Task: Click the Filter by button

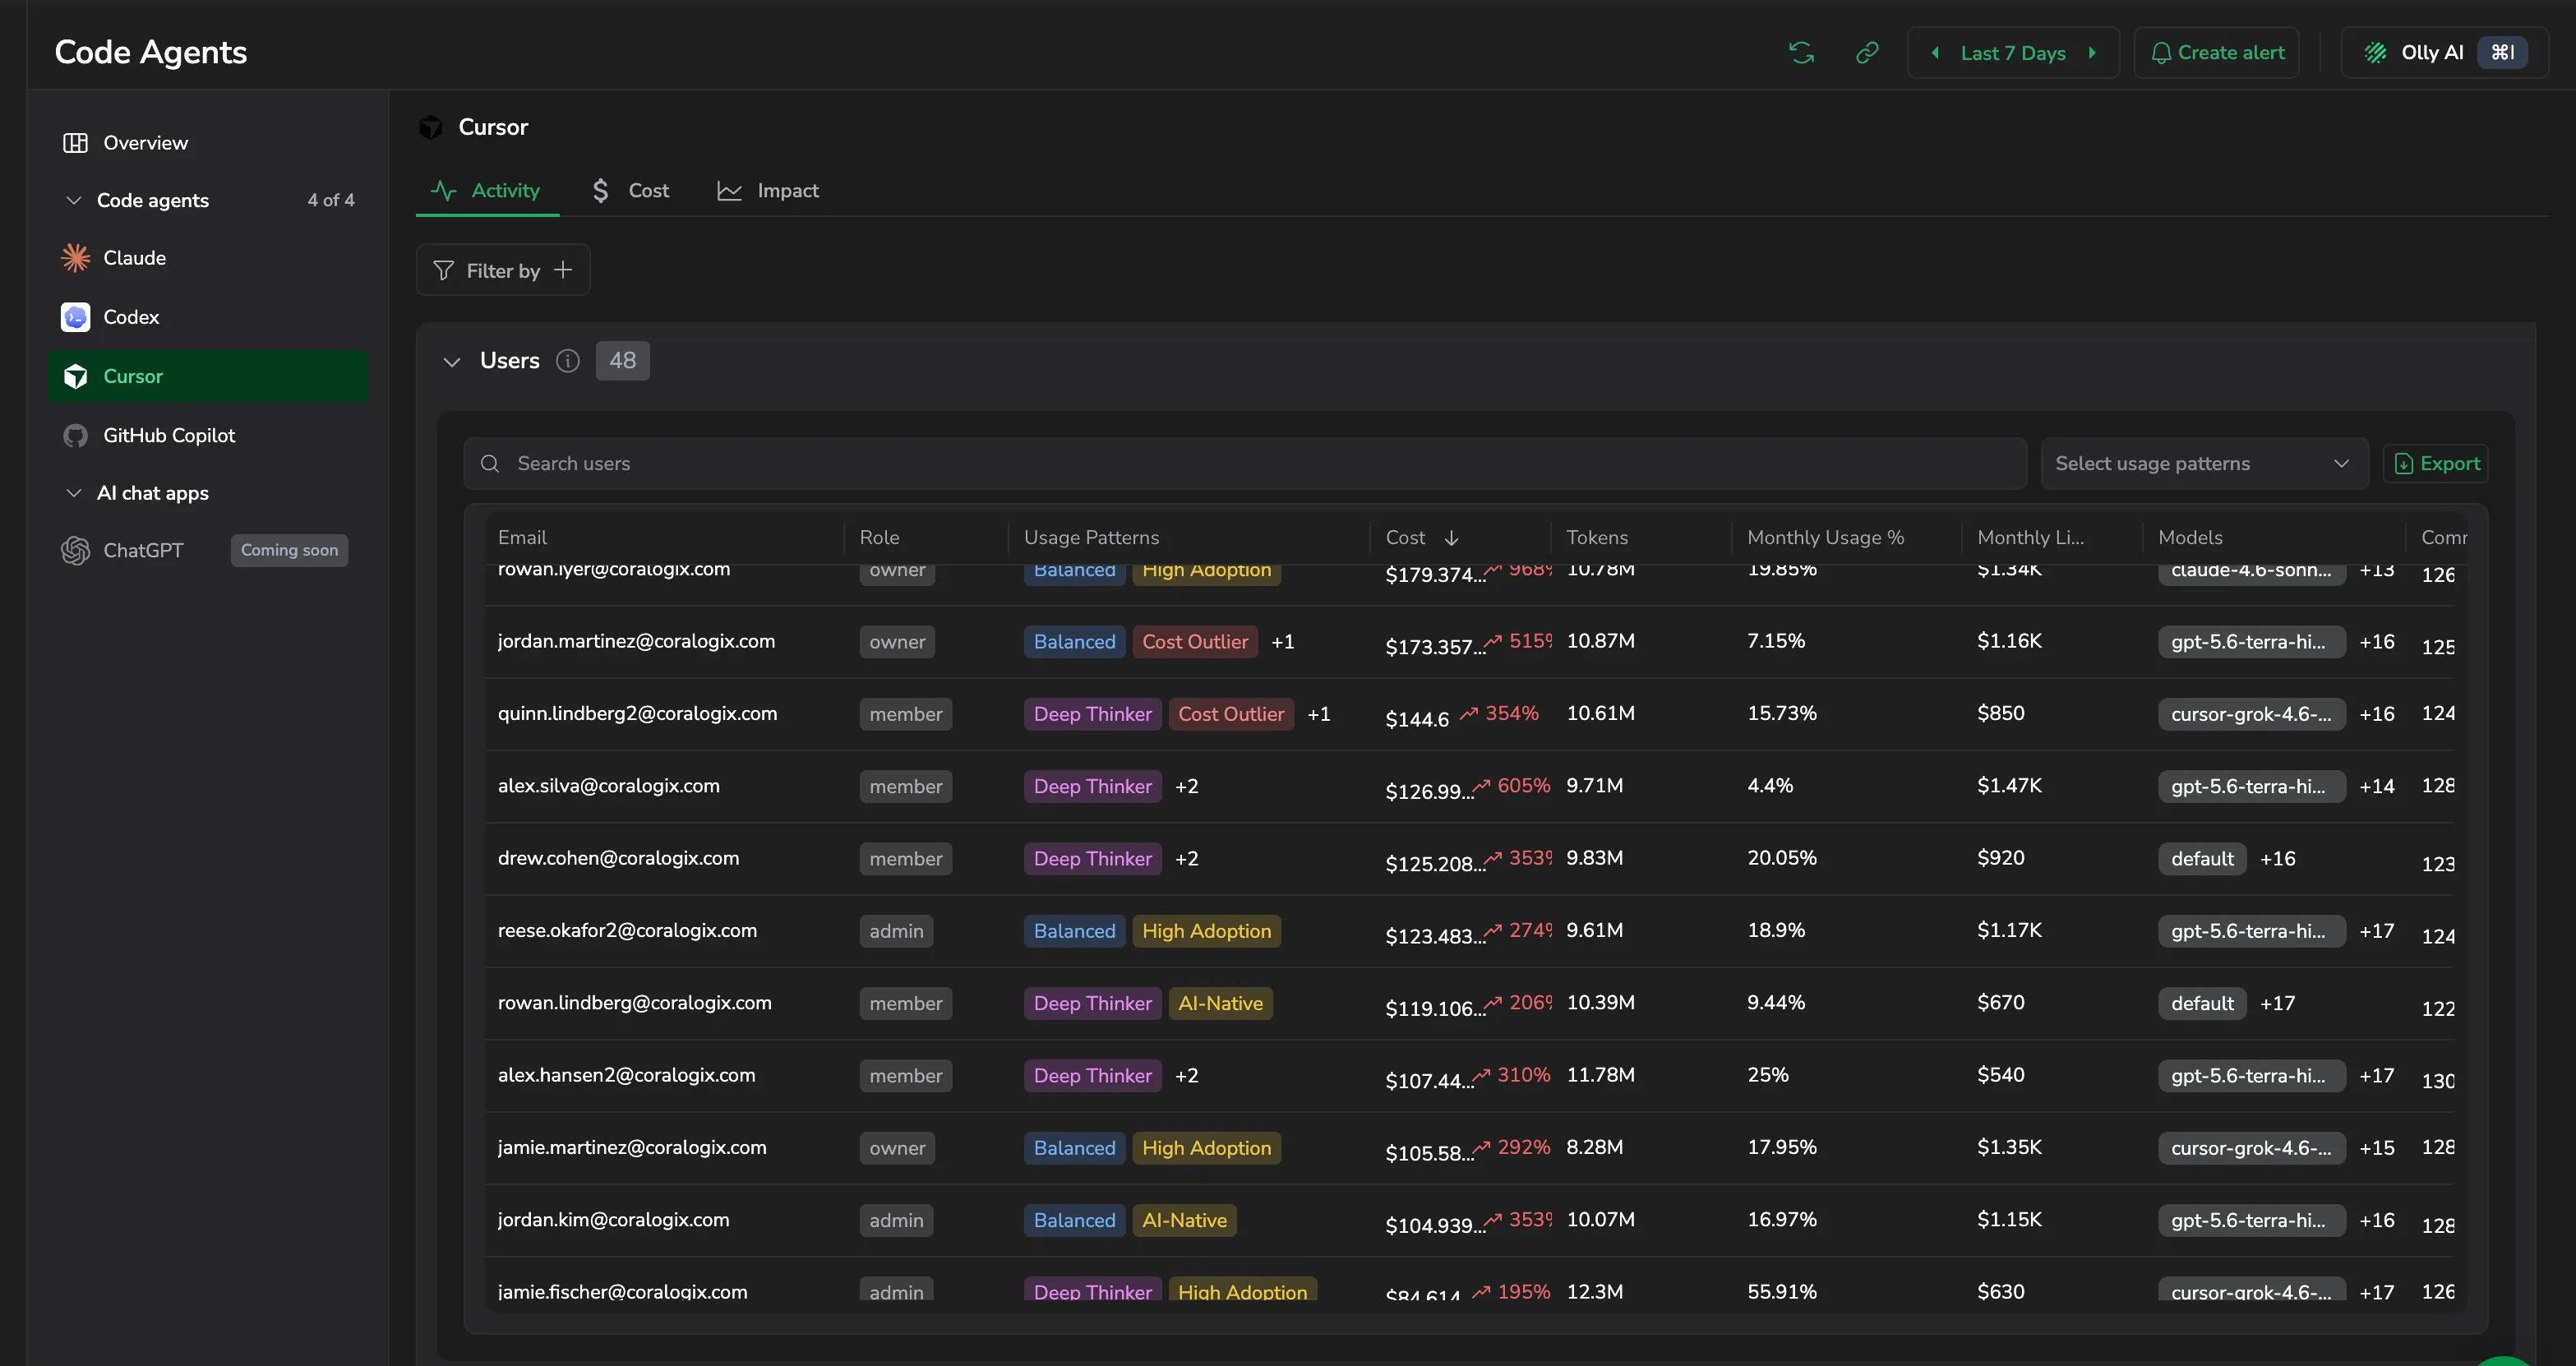Action: tap(503, 270)
